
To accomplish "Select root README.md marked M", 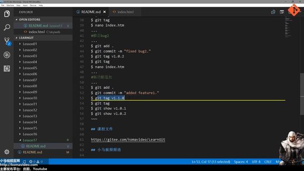I will click(43, 152).
